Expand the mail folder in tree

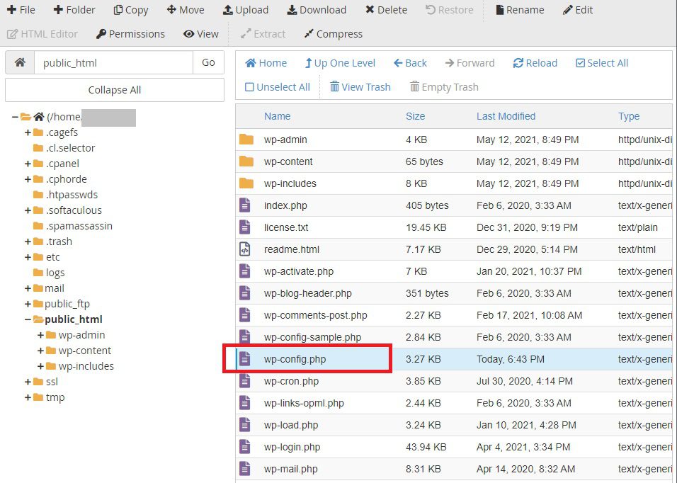pos(28,288)
